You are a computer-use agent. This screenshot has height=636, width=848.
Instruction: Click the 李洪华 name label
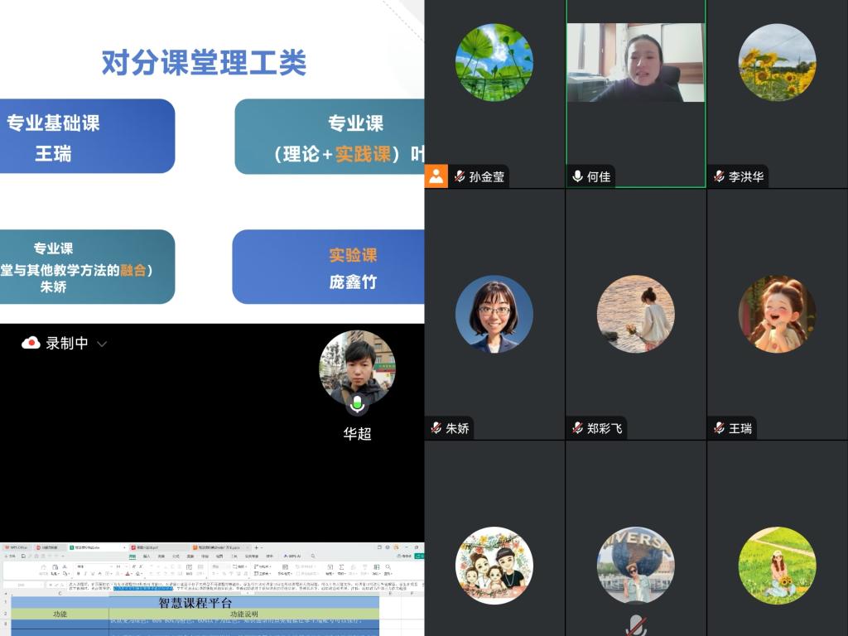coord(746,176)
